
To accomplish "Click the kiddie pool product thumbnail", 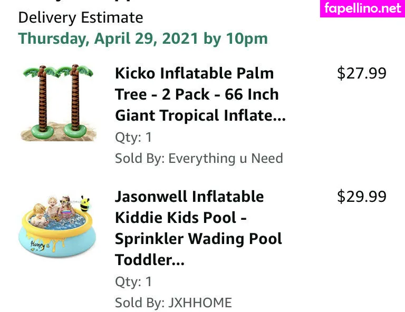I will (58, 227).
